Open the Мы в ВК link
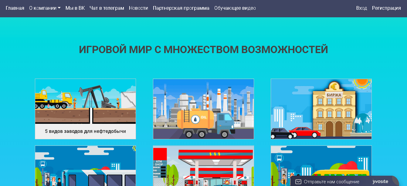Viewport: 407px width, 186px height. click(x=75, y=8)
